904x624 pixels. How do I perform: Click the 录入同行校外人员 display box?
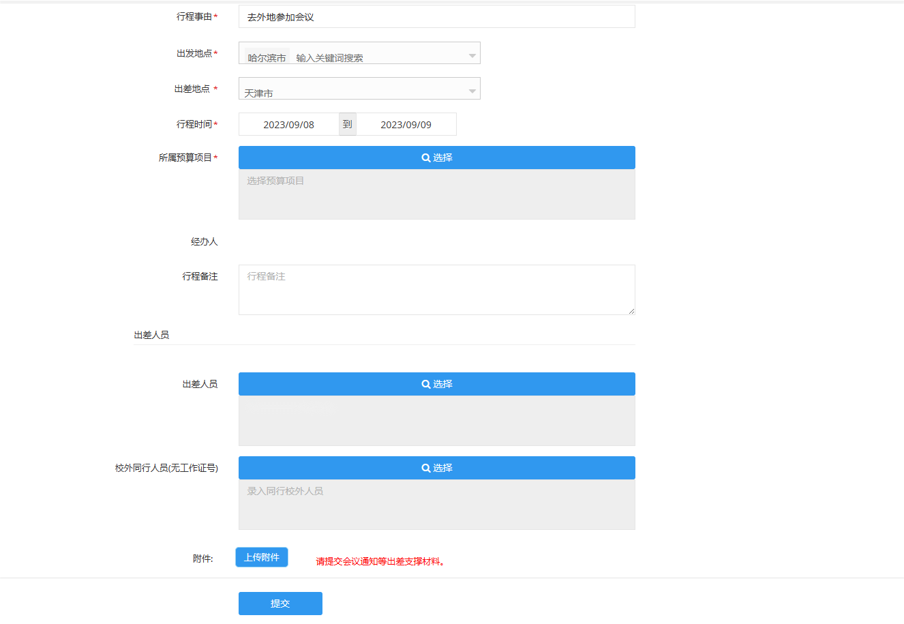pos(436,505)
